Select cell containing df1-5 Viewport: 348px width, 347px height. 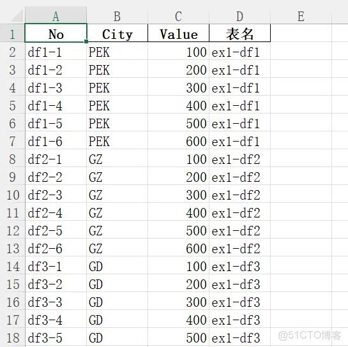[x=56, y=122]
